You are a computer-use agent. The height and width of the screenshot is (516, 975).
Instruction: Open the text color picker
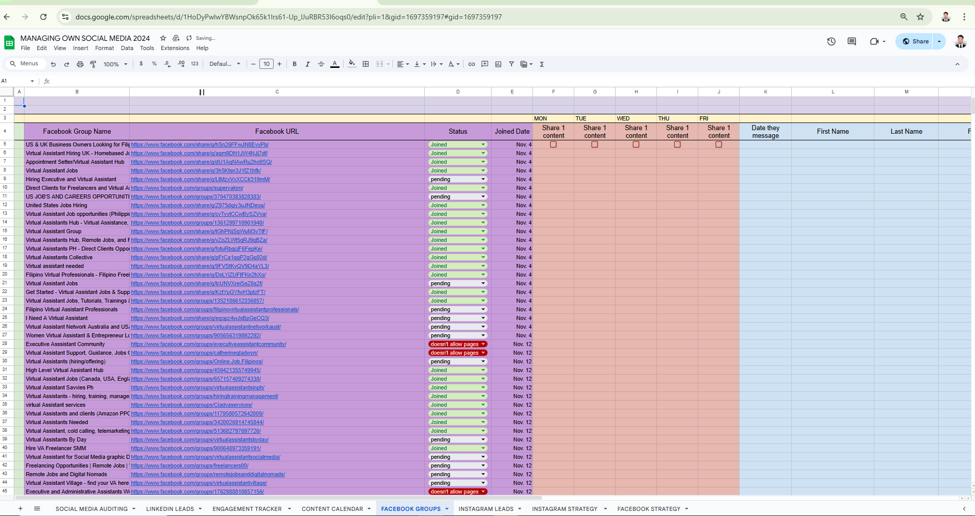335,64
